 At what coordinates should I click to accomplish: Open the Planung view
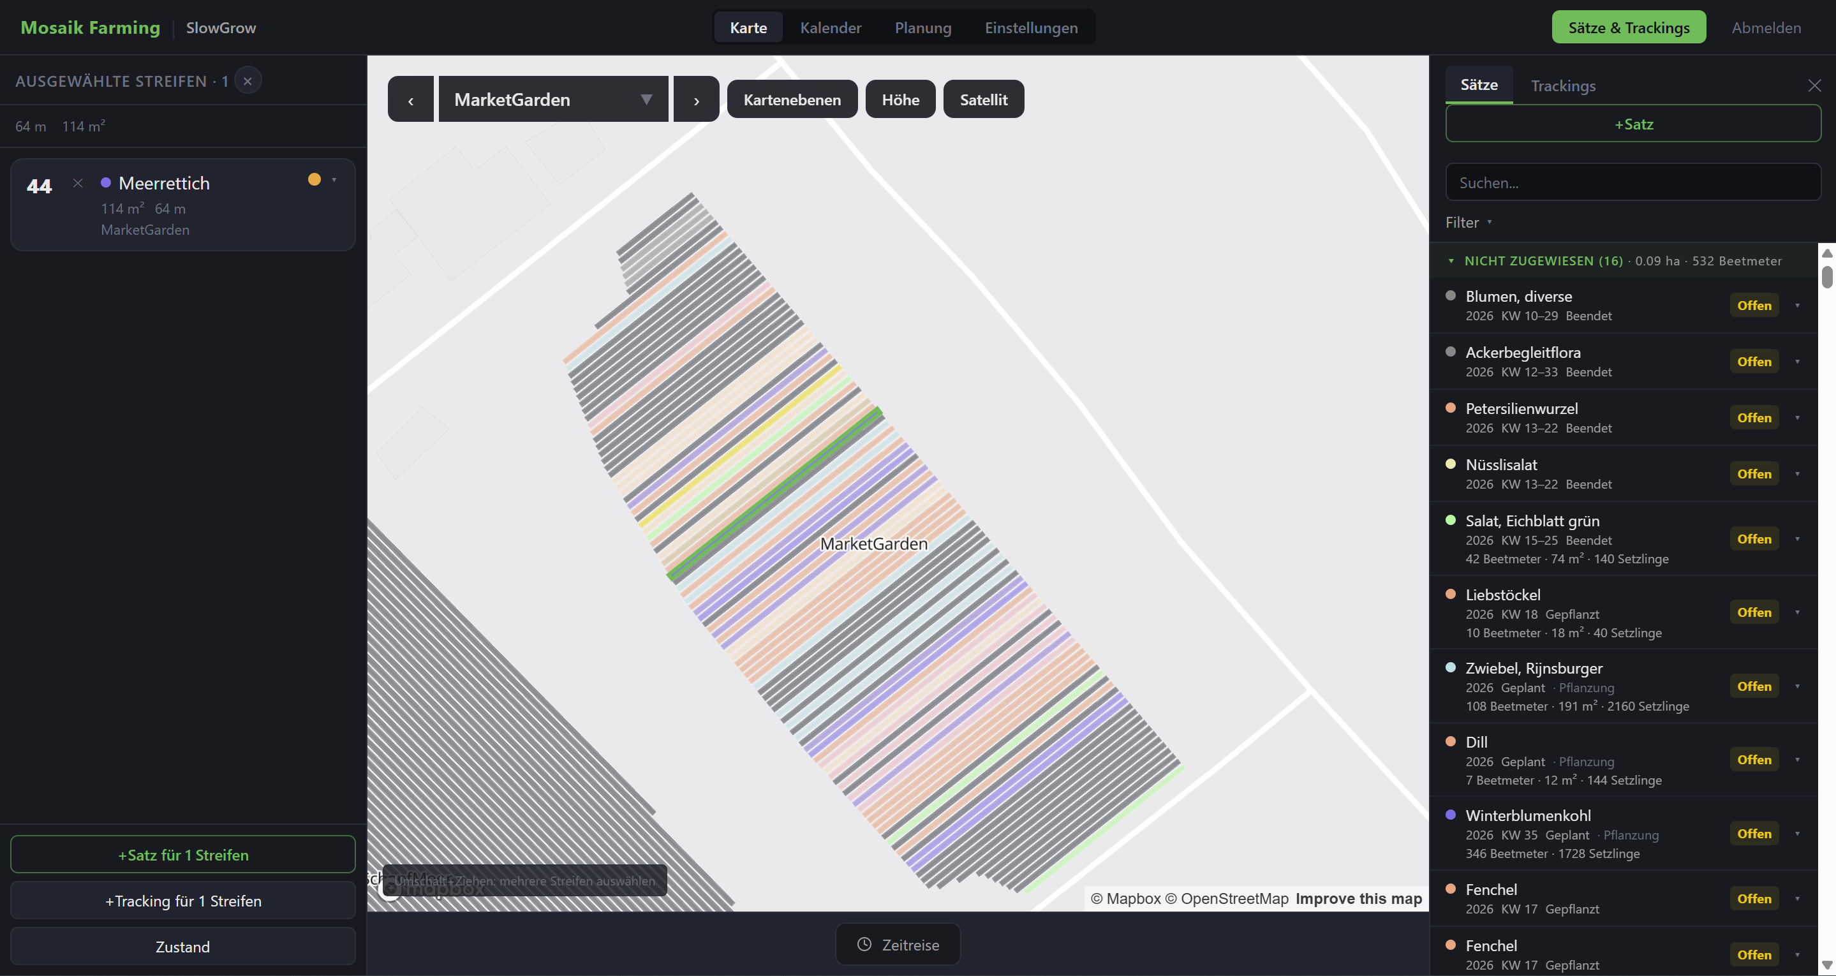923,27
